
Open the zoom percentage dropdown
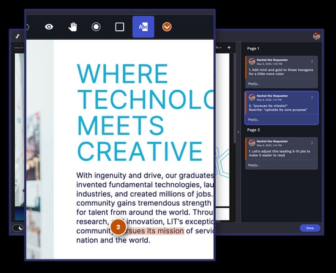coord(219,48)
